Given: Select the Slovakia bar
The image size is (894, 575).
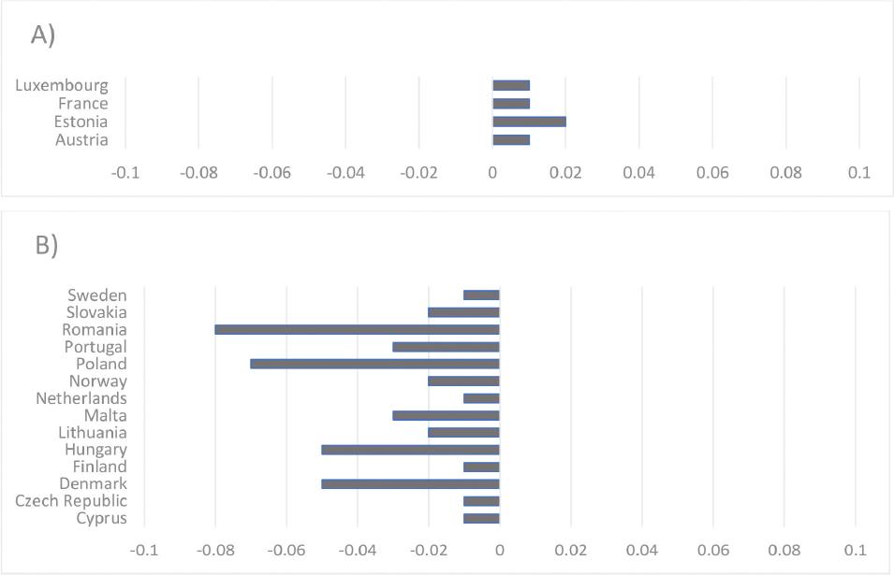Looking at the screenshot, I should 463,312.
